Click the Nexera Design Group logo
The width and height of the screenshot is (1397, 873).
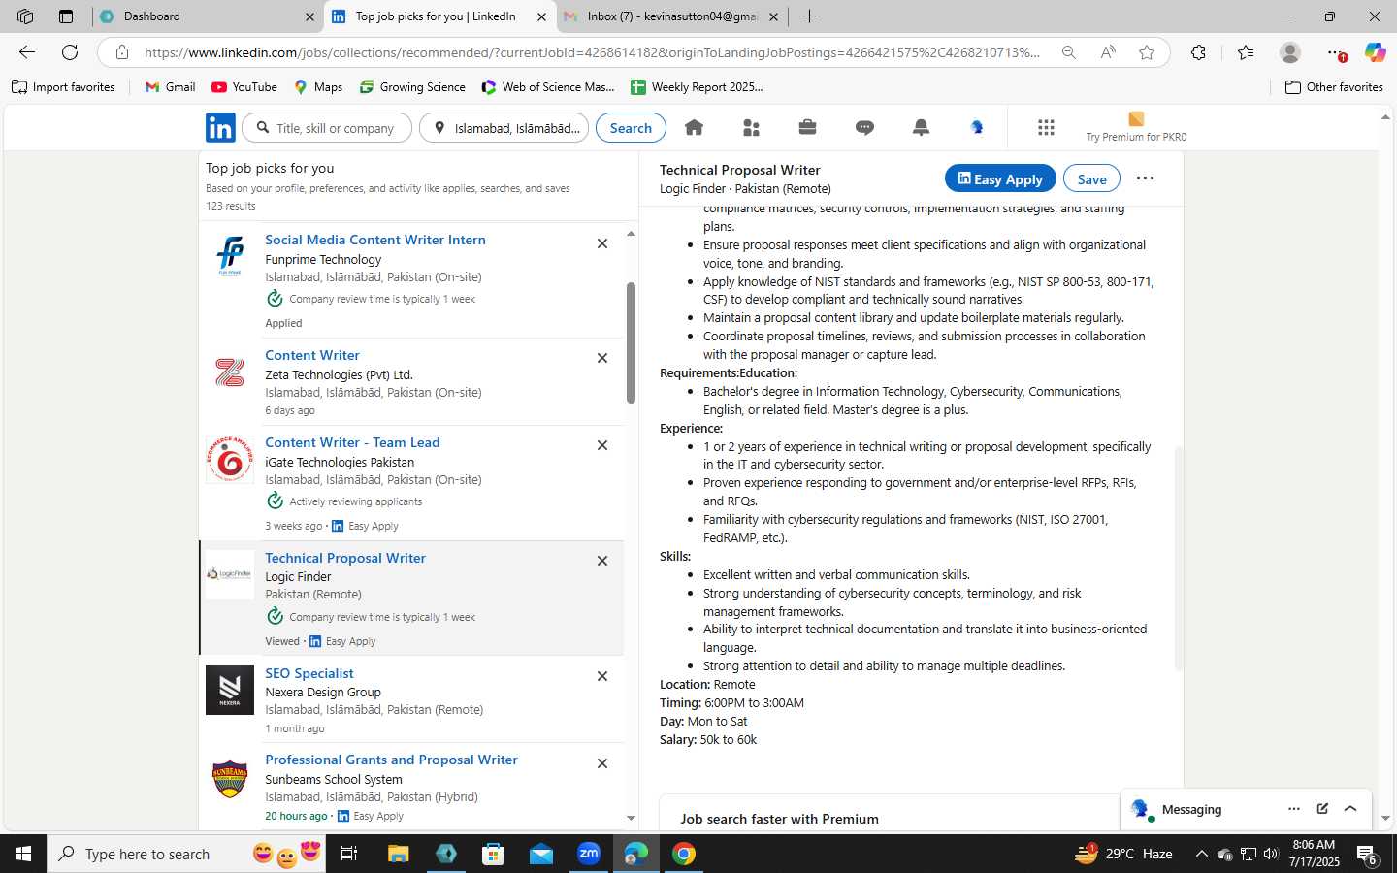pos(230,690)
